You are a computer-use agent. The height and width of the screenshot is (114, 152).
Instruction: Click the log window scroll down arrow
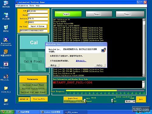(x=144, y=75)
